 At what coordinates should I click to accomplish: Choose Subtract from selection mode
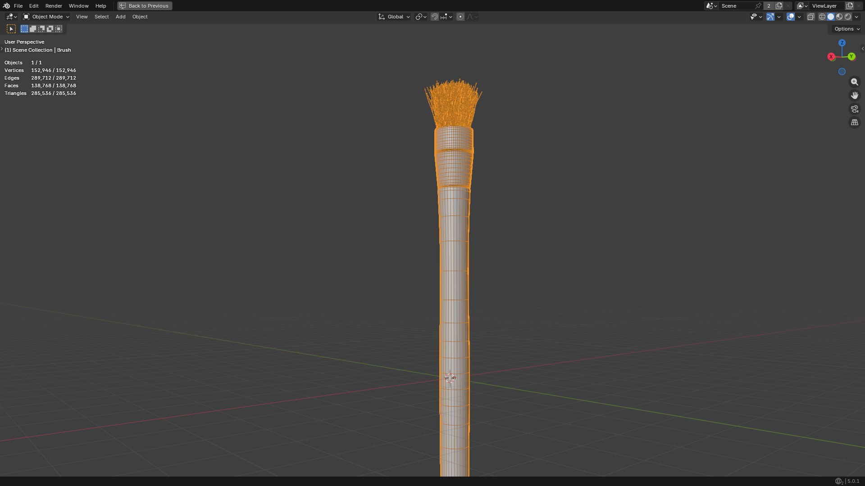(x=41, y=29)
